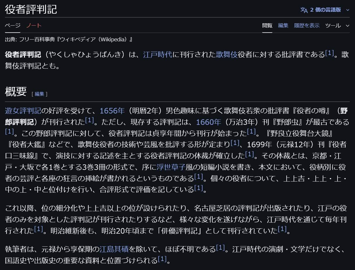
Task: Show page history via 履歴を表示
Action: click(307, 26)
